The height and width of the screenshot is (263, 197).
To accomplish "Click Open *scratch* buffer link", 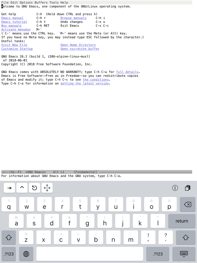I will (x=80, y=49).
